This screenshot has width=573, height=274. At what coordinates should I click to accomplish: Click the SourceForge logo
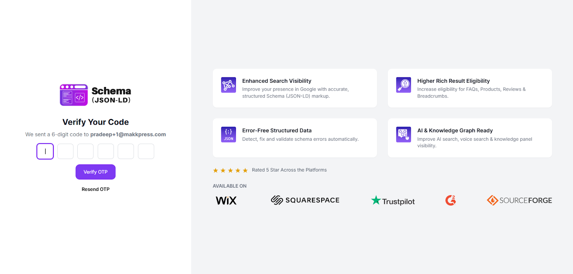click(519, 201)
